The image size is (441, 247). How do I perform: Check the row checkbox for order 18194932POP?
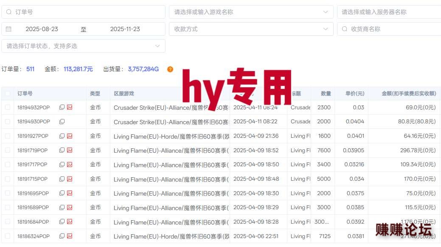8,108
